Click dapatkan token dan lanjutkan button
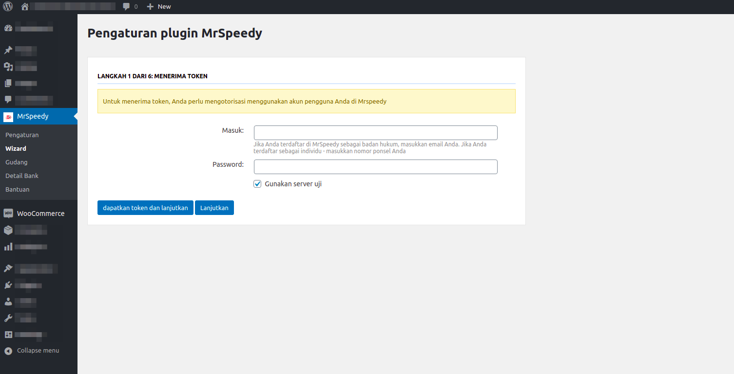 [146, 208]
